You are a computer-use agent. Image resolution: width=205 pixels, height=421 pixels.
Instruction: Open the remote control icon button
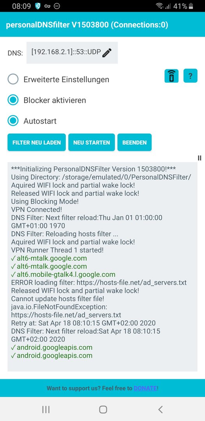[171, 76]
